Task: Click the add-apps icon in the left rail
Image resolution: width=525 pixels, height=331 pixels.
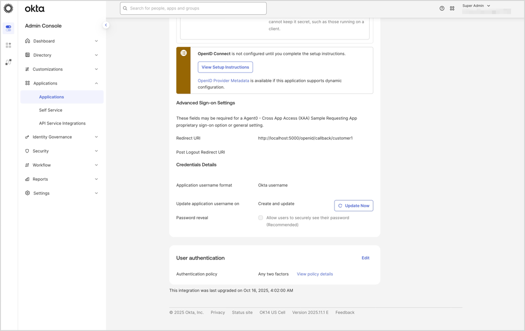Action: [x=8, y=45]
